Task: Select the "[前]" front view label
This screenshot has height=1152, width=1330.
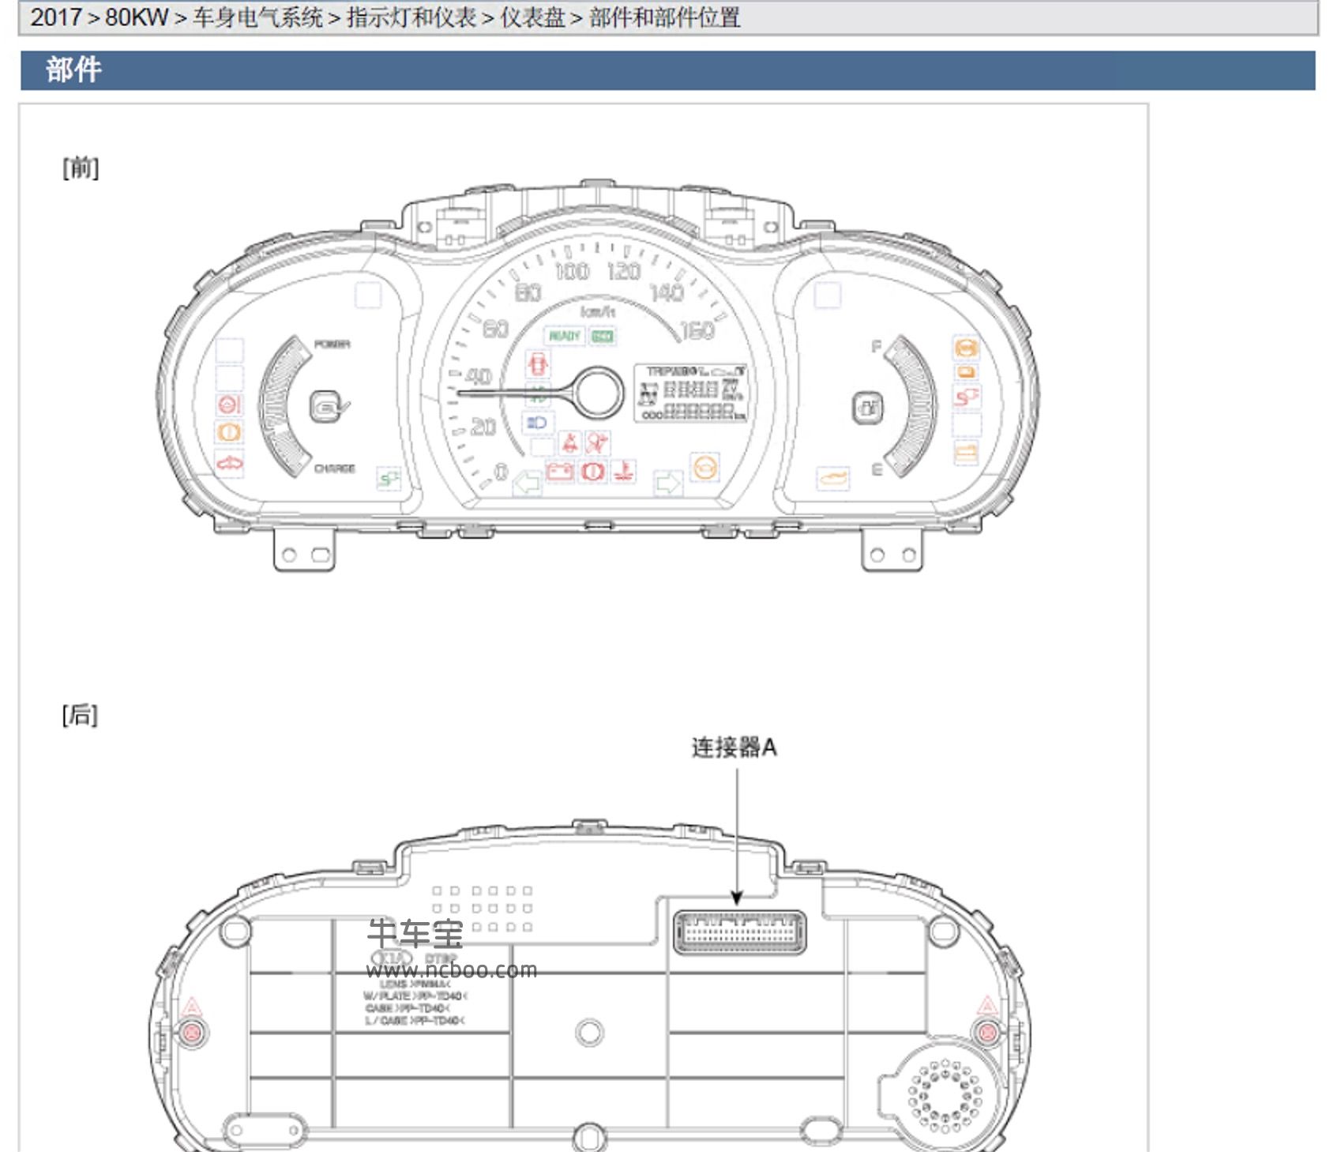Action: pos(81,168)
